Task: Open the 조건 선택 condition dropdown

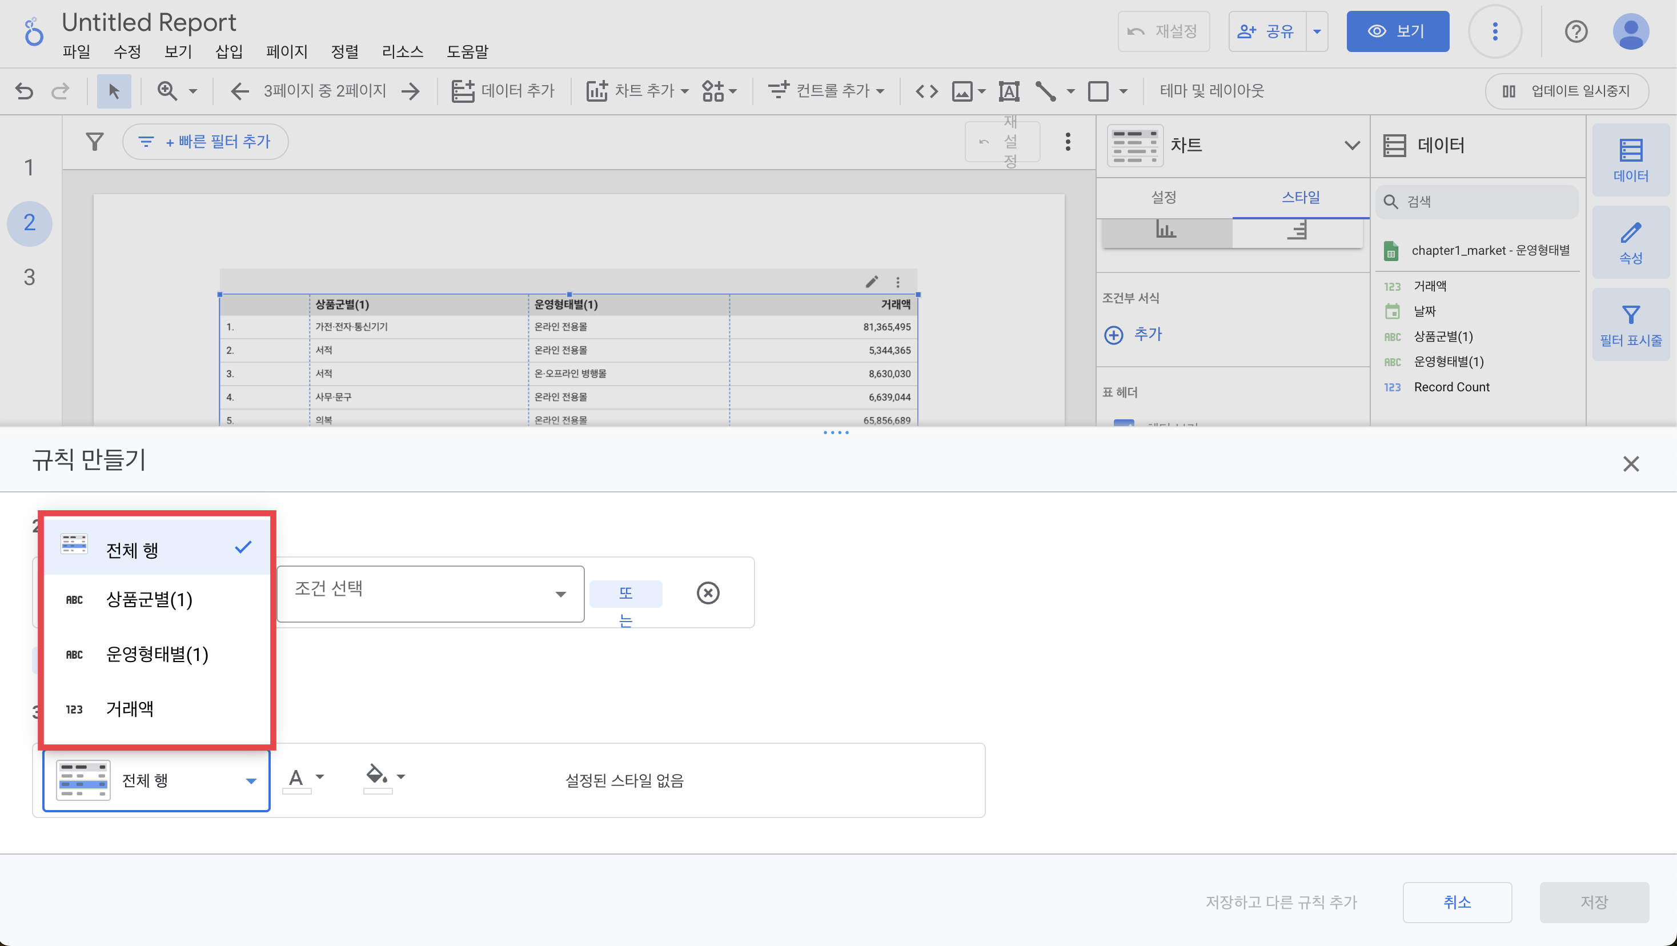Action: tap(430, 593)
